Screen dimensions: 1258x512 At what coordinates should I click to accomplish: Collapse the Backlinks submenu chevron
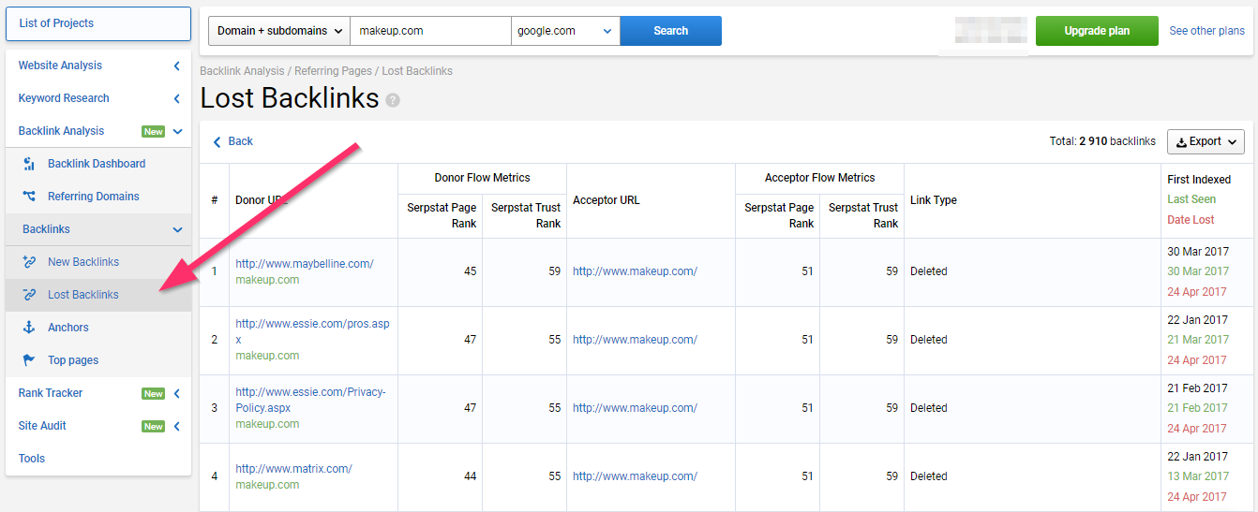[x=177, y=229]
